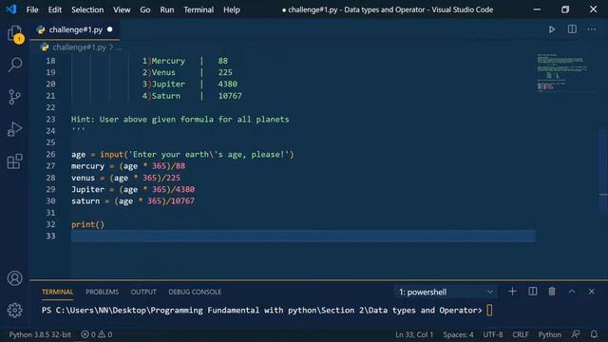Screen dimensions: 608x342
Task: Open the Terminal menu
Action: click(x=199, y=9)
